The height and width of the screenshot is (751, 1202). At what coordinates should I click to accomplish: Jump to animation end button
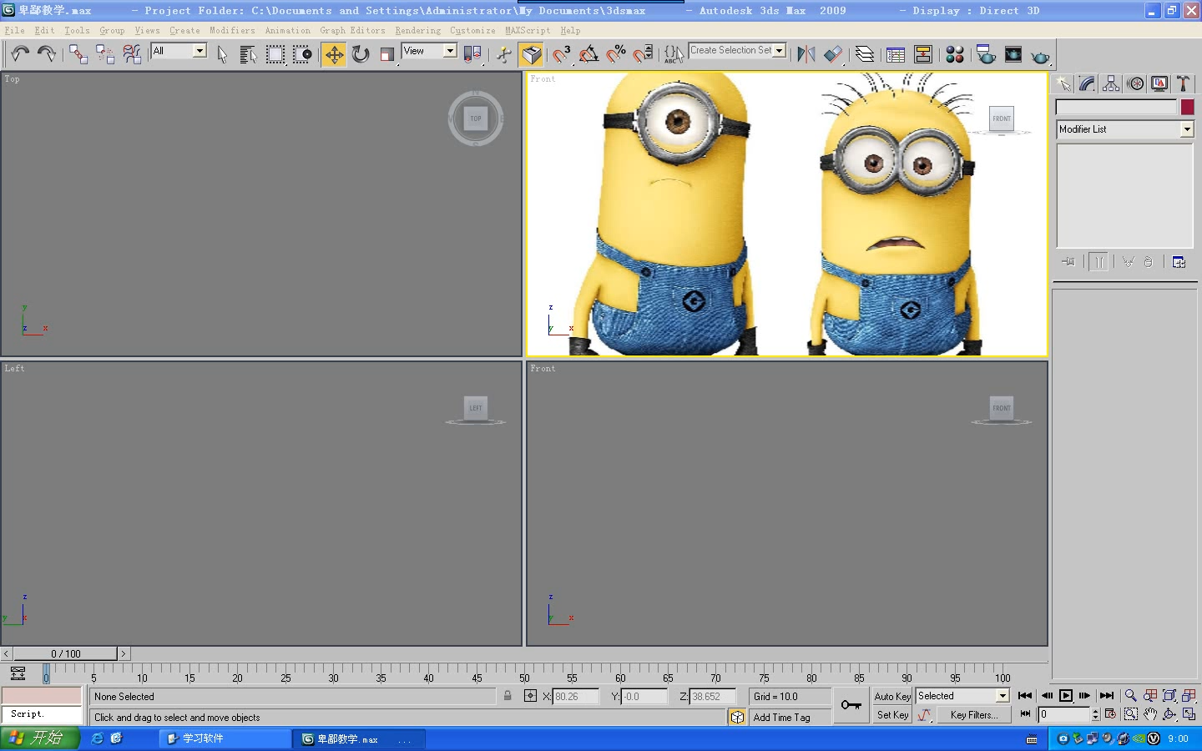(x=1107, y=696)
